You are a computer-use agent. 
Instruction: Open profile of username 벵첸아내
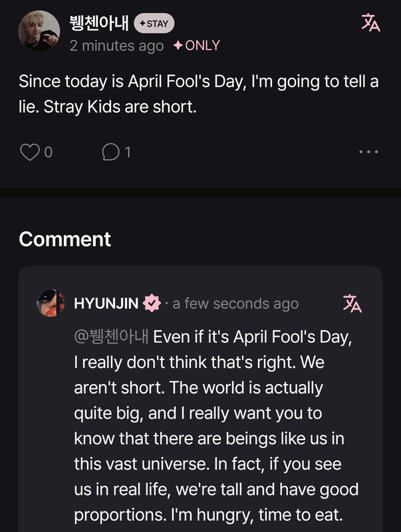point(99,23)
